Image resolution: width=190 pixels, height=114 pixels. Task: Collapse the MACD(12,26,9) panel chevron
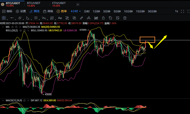click(x=3, y=100)
